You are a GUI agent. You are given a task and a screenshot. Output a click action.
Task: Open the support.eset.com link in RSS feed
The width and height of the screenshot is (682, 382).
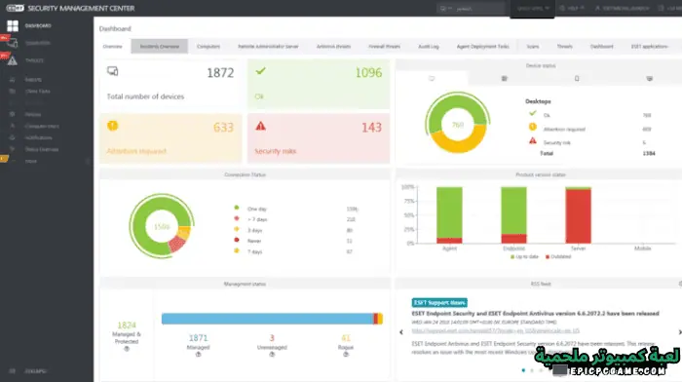pos(495,331)
